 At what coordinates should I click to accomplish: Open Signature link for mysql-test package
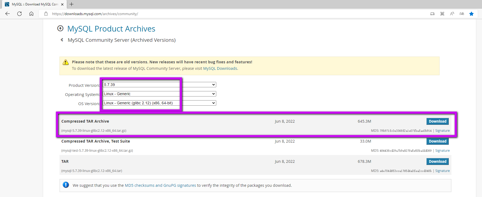pos(442,151)
